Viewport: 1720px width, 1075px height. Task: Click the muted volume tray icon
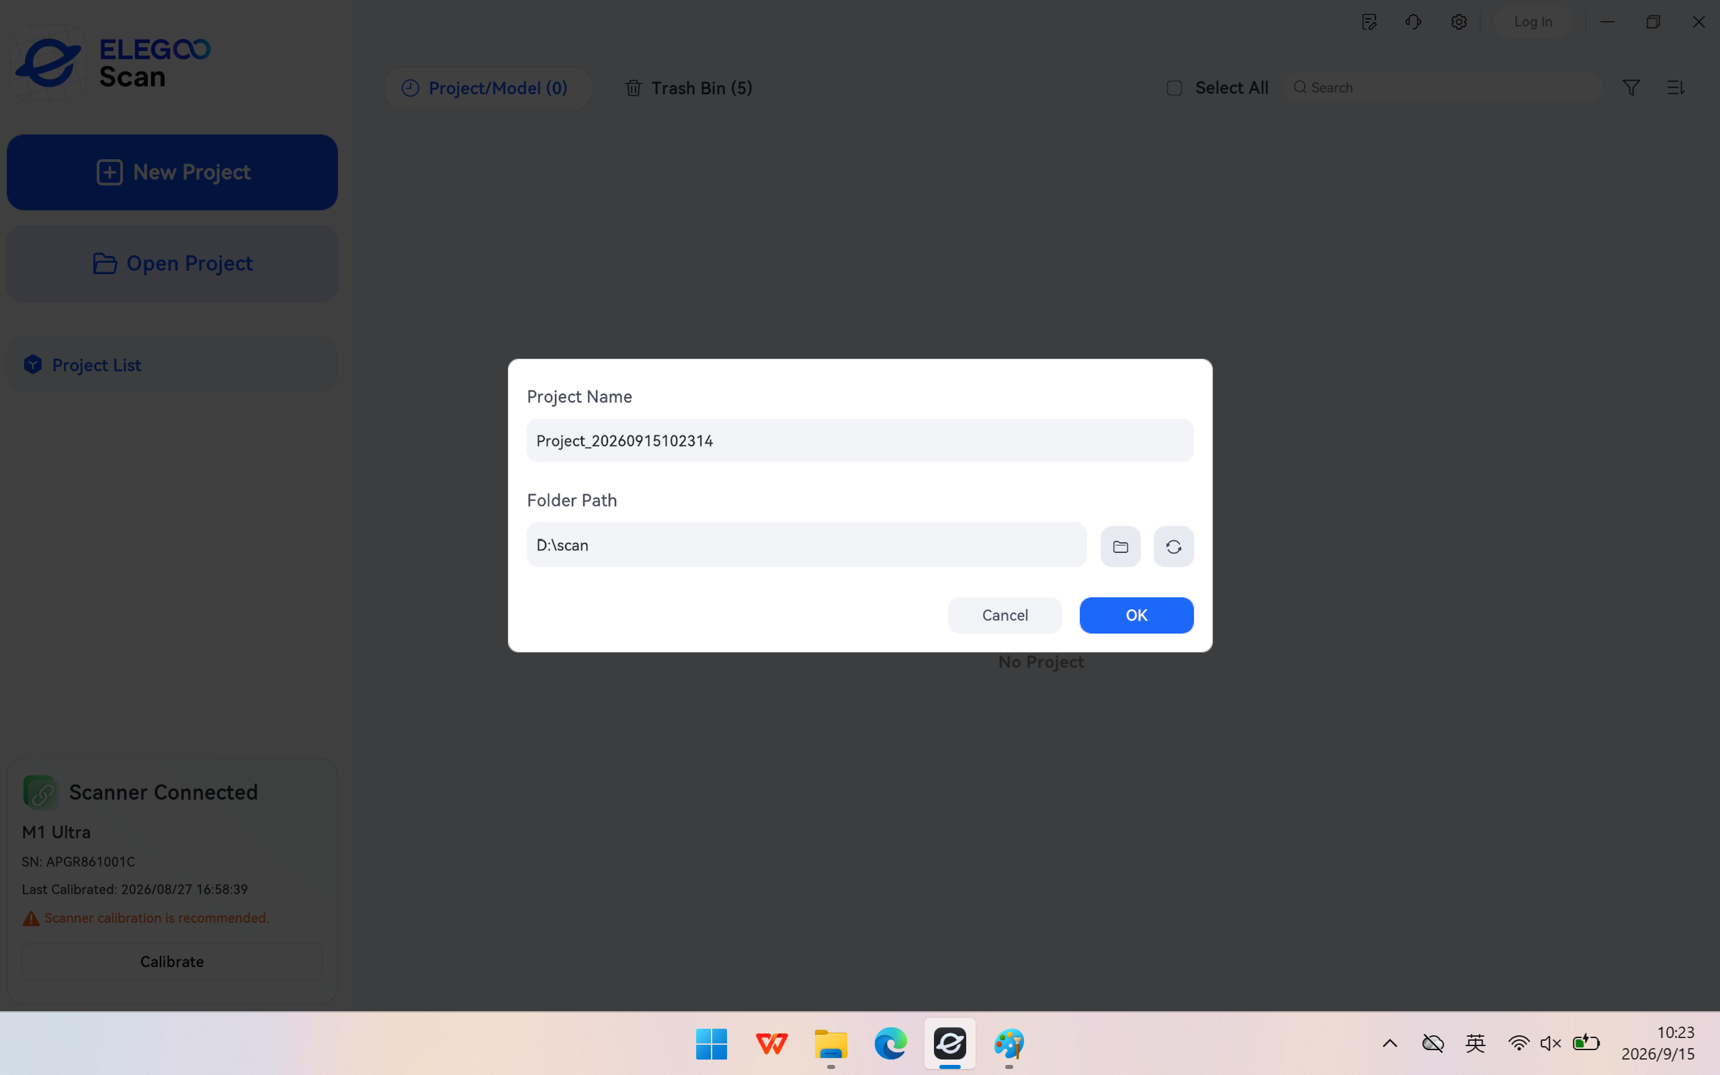1550,1043
